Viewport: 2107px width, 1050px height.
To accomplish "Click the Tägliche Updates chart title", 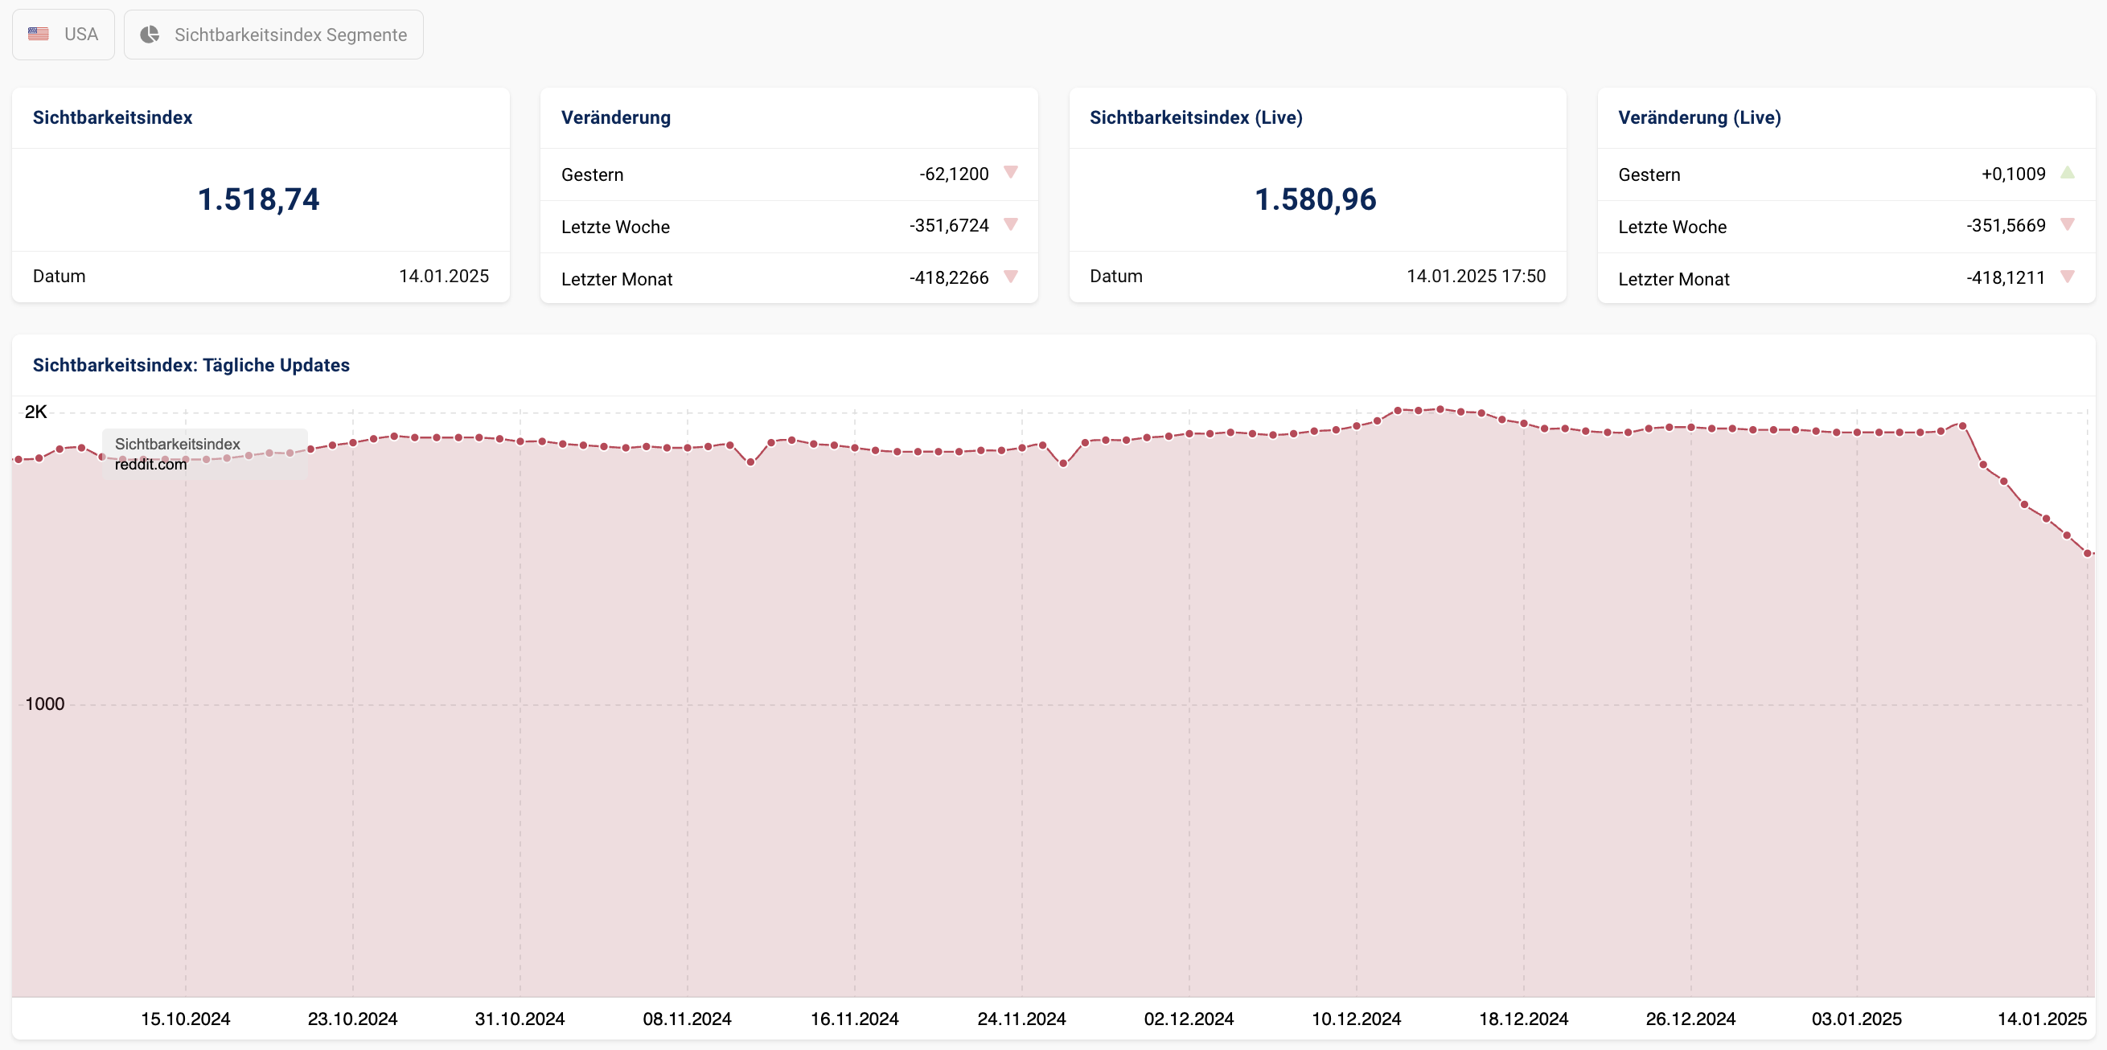I will pyautogui.click(x=191, y=366).
